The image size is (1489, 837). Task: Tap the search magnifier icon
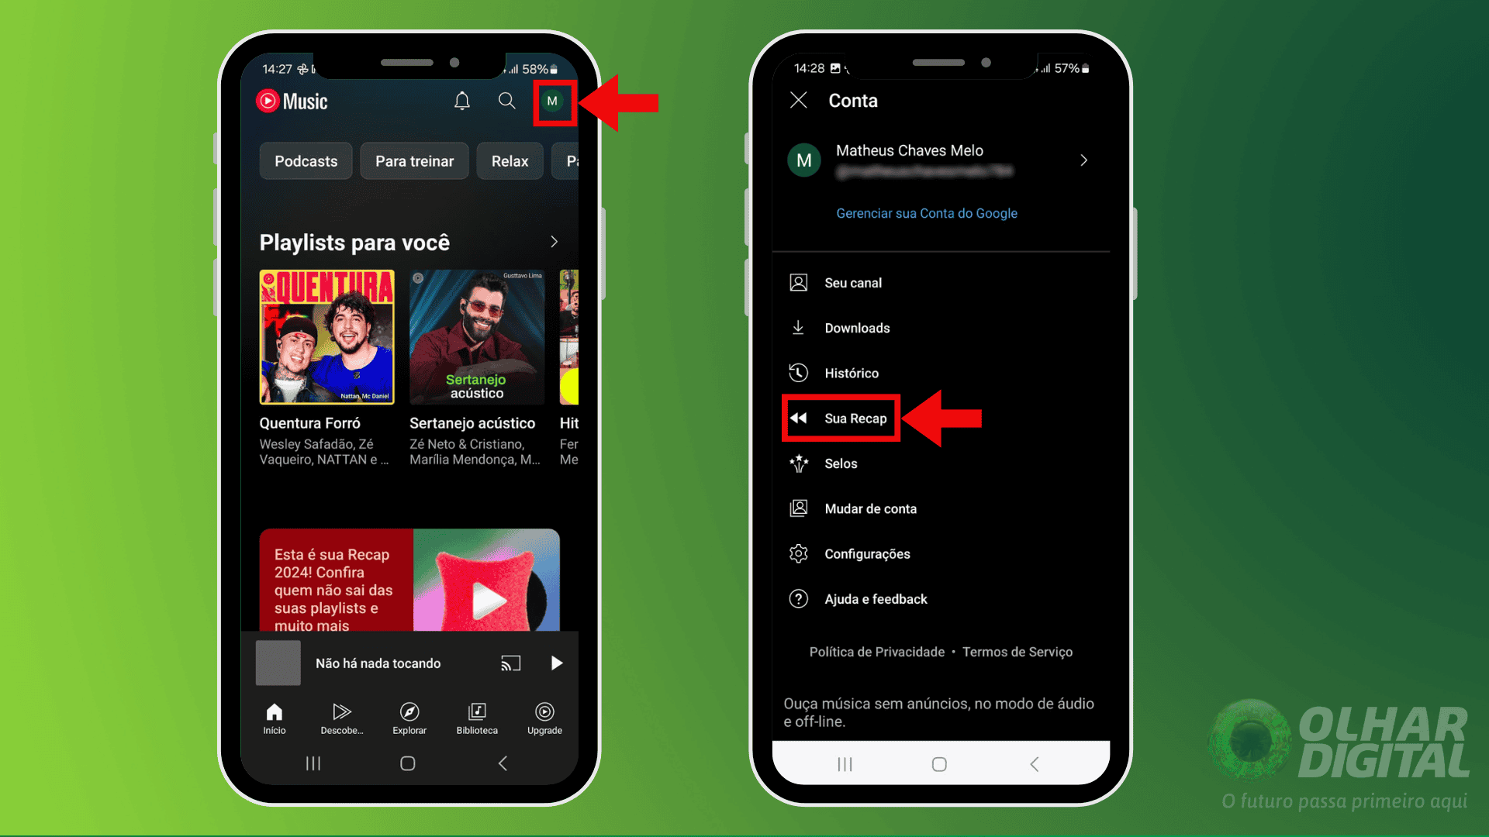pyautogui.click(x=507, y=102)
